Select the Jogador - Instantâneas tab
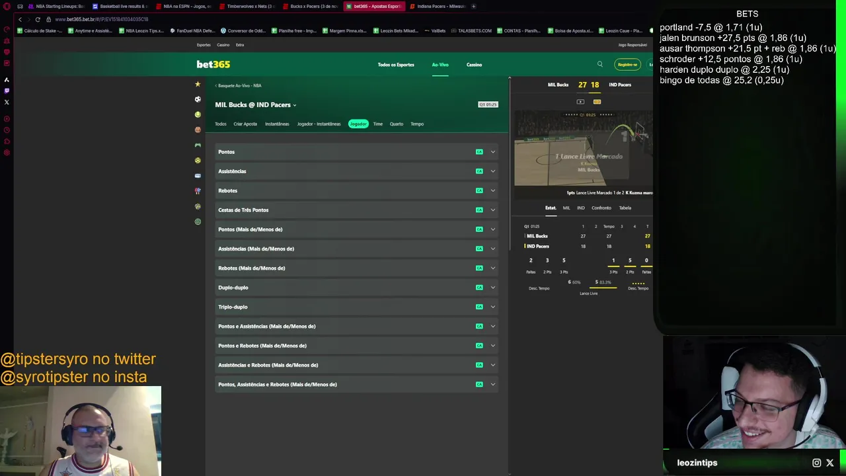 [x=319, y=124]
